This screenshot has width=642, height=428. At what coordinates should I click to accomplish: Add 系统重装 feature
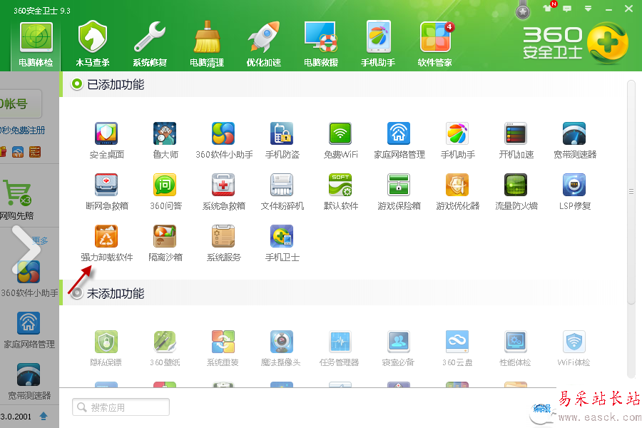[x=223, y=349]
